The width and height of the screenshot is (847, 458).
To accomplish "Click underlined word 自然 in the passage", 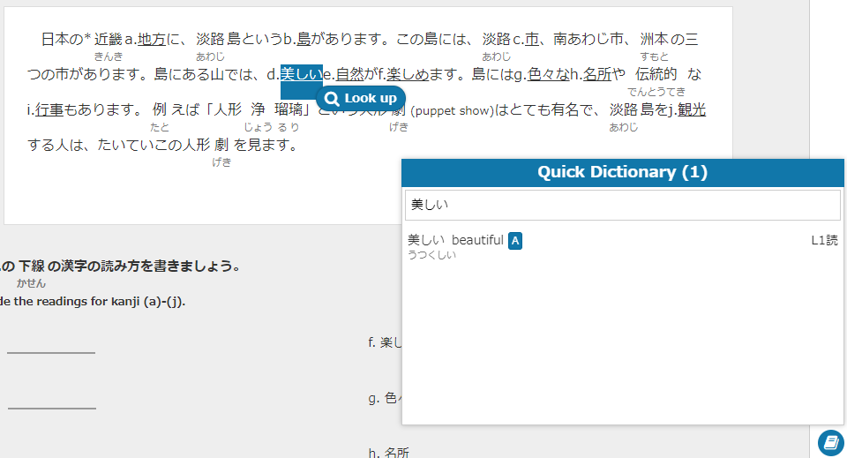I will 349,75.
